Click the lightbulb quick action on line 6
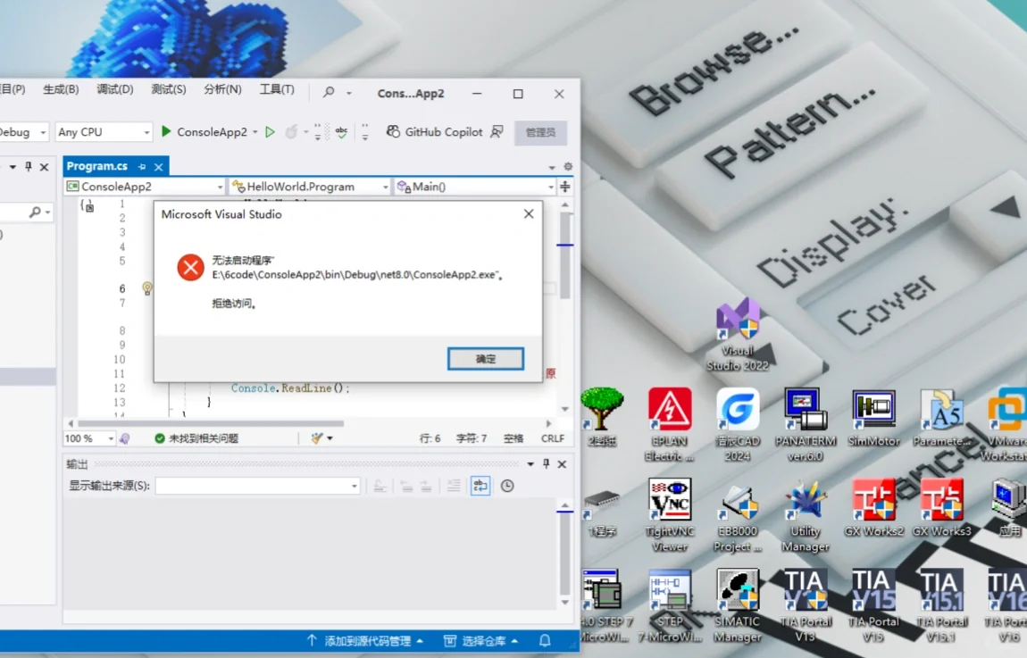 coord(147,288)
